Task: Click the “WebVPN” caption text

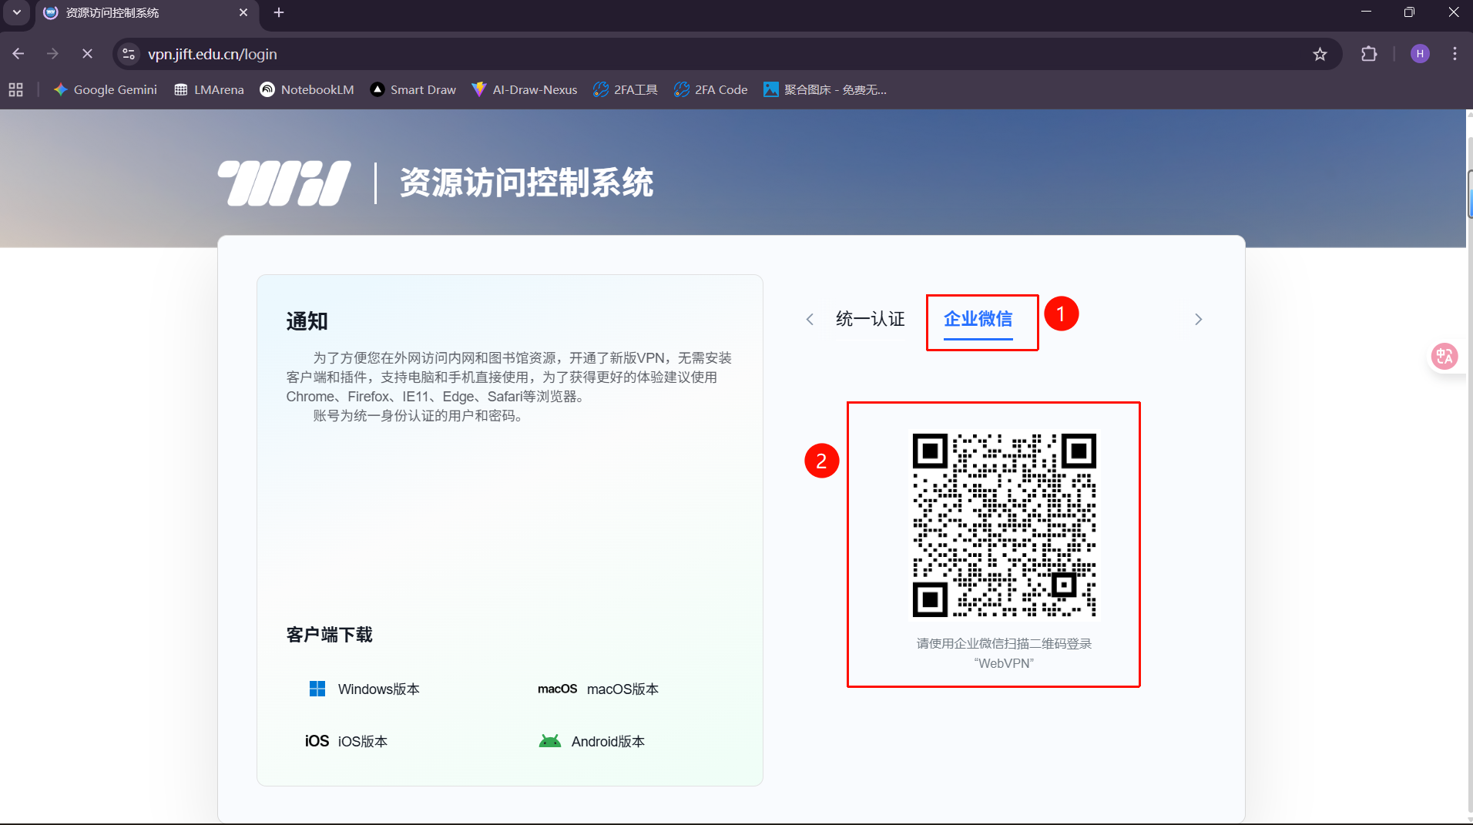Action: click(1004, 663)
